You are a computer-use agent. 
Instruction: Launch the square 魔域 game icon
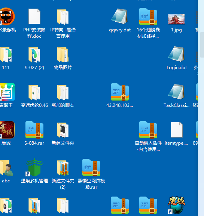click(7, 130)
